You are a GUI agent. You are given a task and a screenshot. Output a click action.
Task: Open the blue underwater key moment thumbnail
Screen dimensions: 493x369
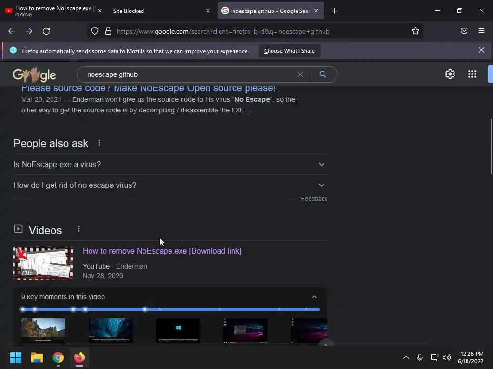coord(110,331)
